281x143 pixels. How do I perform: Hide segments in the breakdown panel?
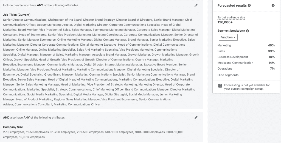(x=228, y=75)
